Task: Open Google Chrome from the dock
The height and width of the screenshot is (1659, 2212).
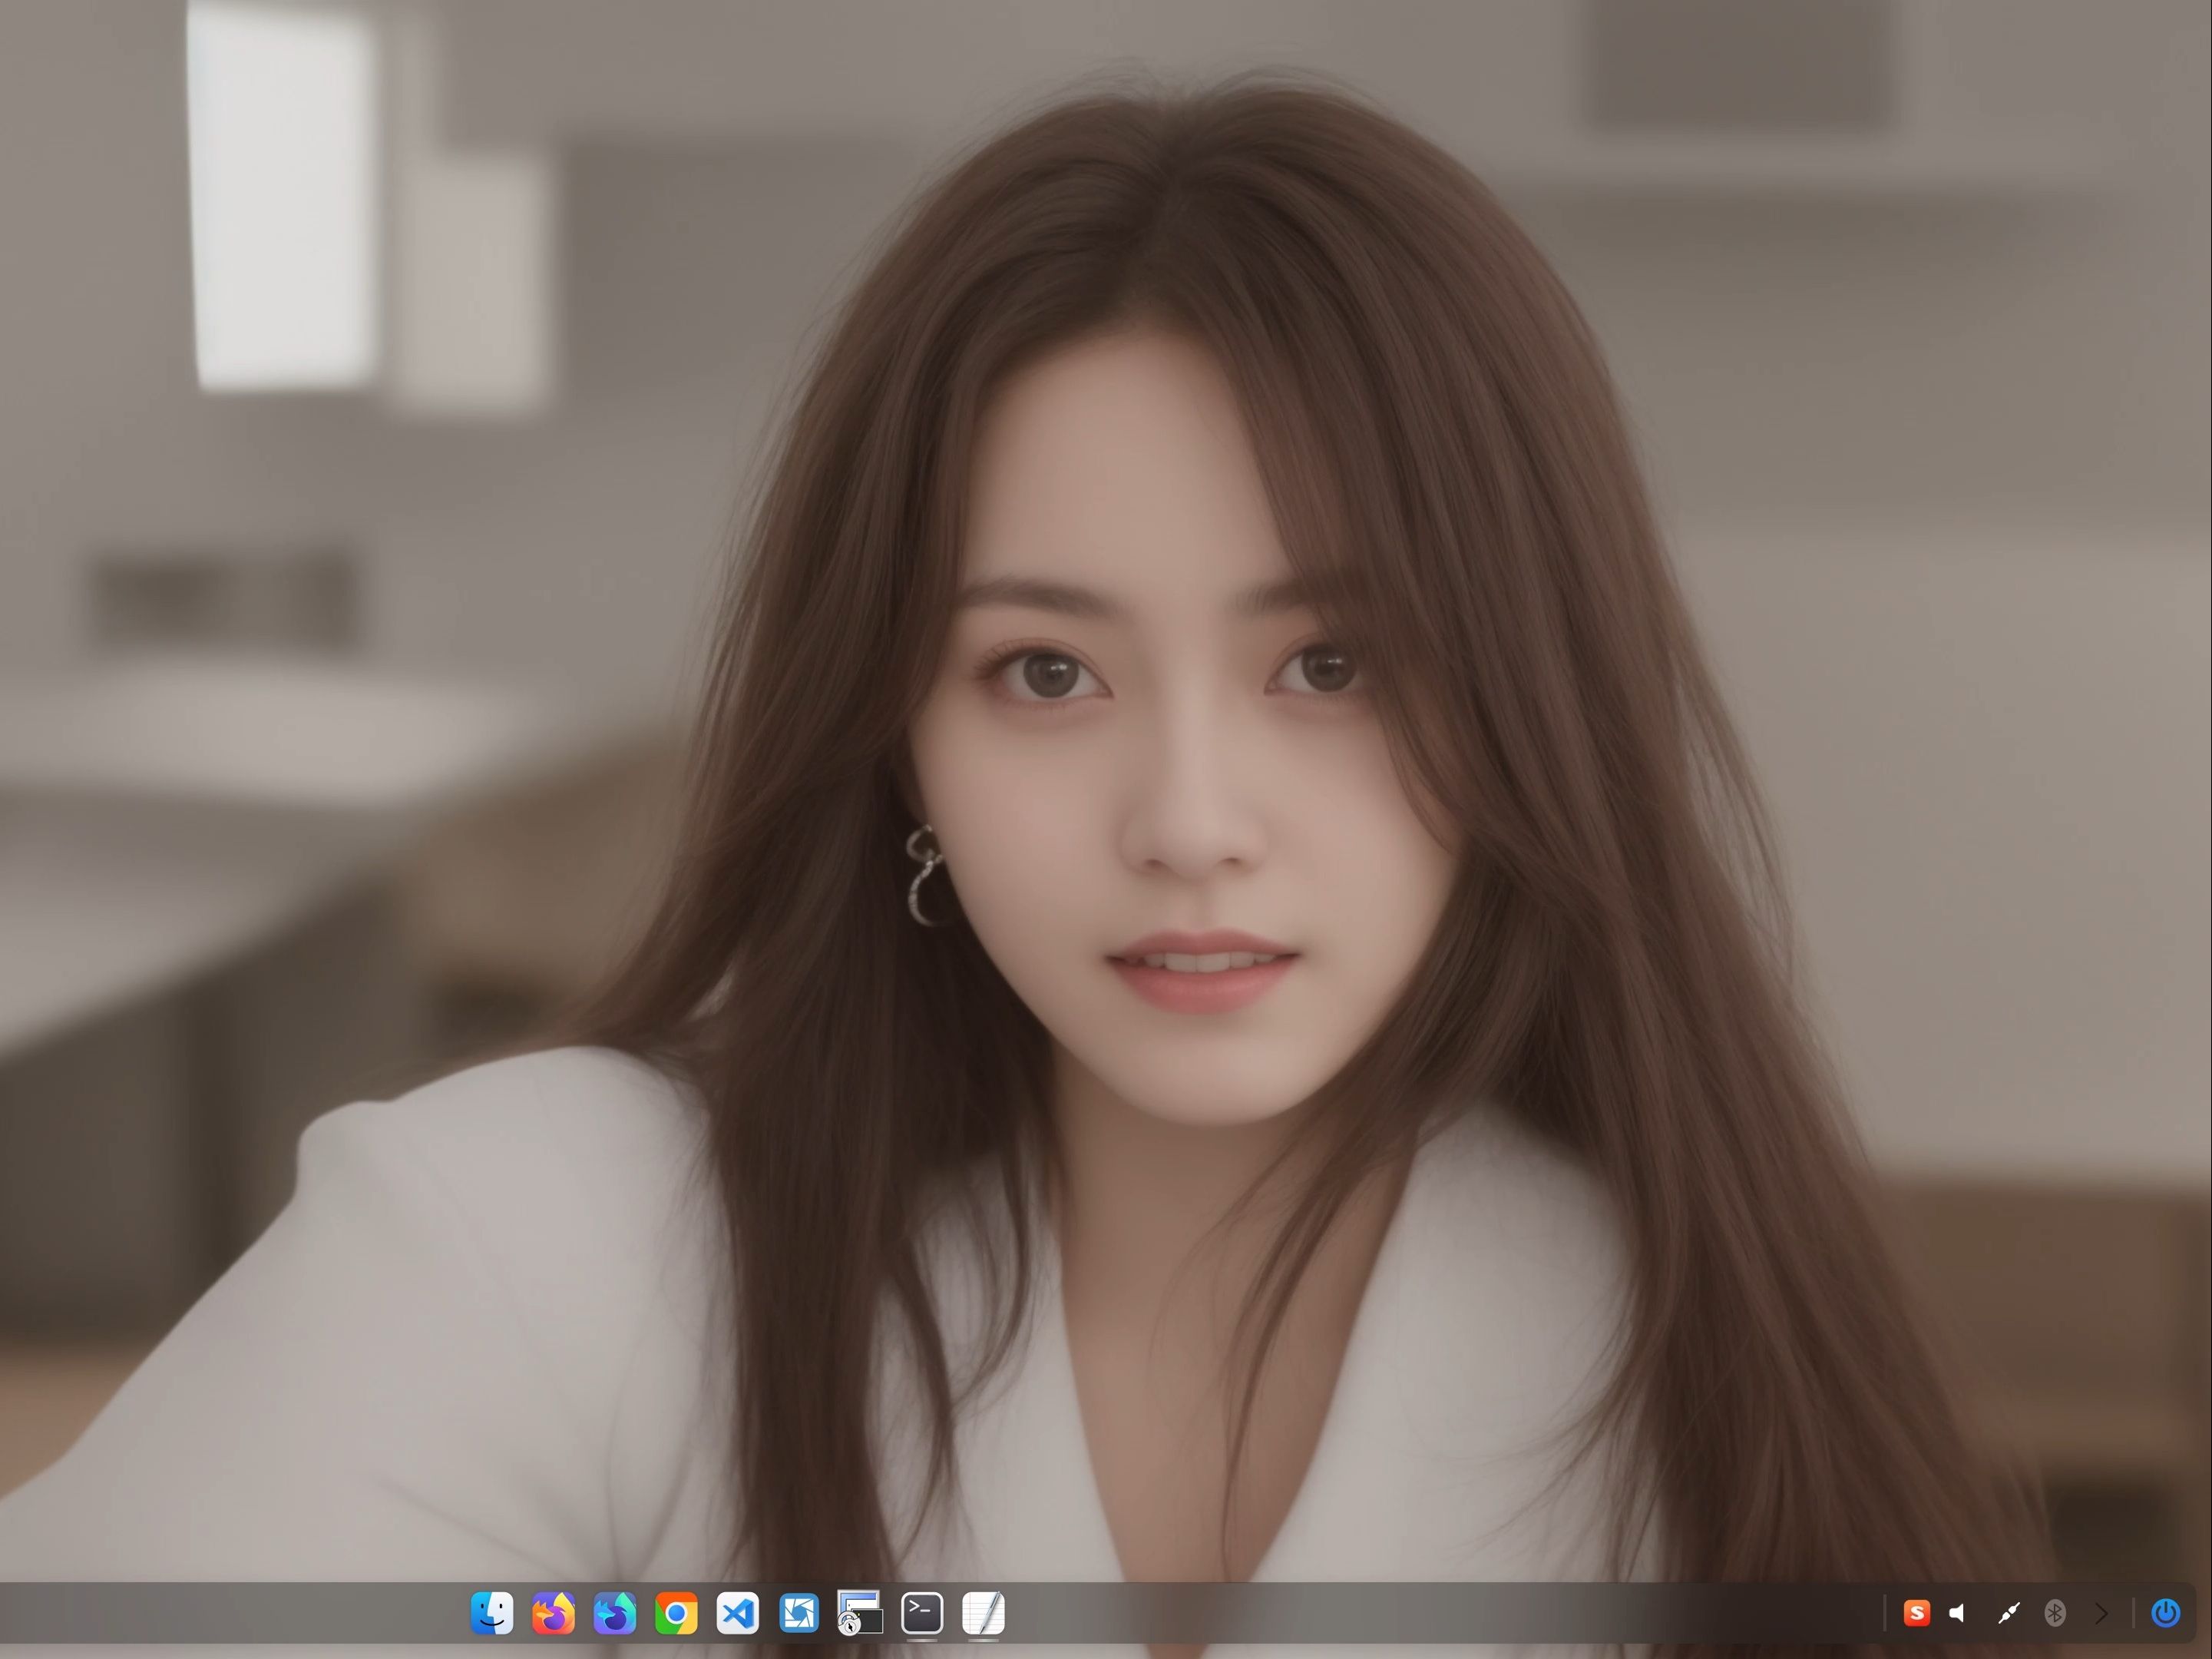Action: point(676,1613)
